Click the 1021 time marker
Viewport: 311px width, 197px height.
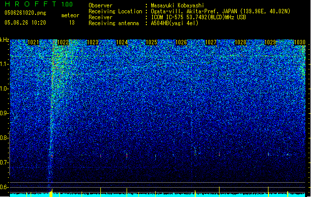coord(33,42)
